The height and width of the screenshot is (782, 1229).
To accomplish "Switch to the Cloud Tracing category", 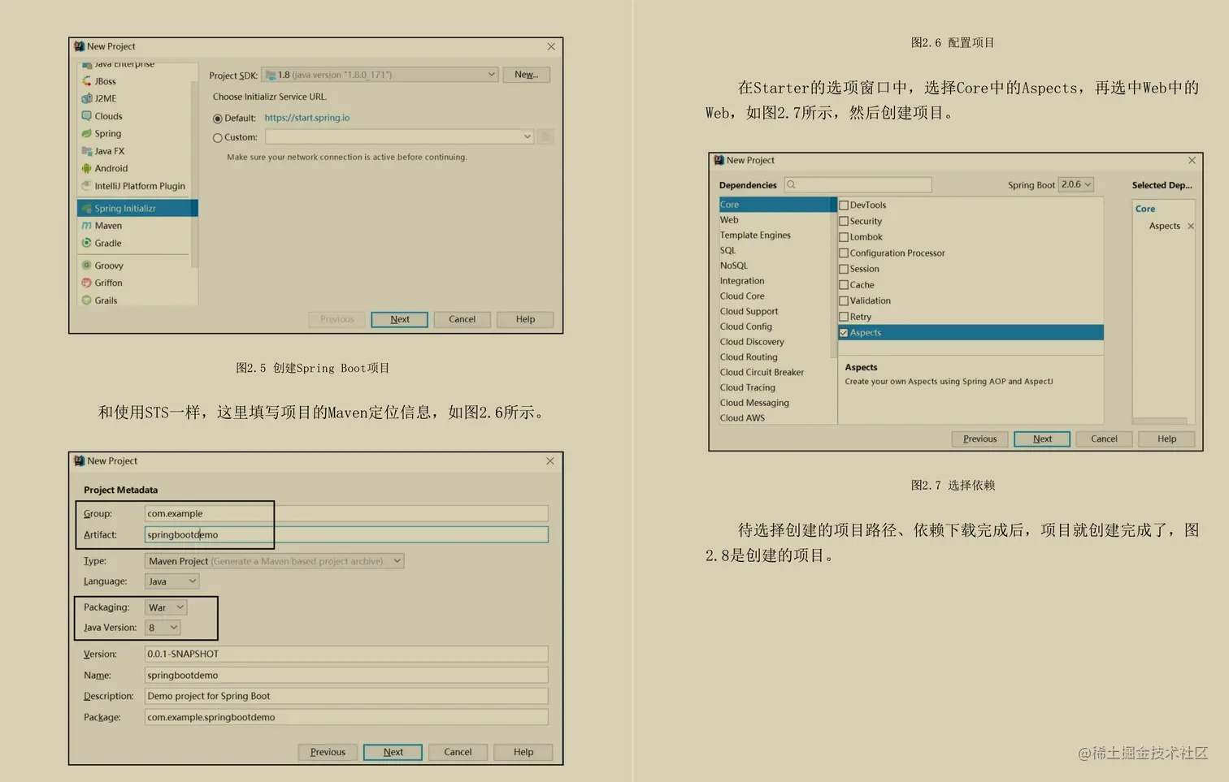I will pyautogui.click(x=747, y=387).
